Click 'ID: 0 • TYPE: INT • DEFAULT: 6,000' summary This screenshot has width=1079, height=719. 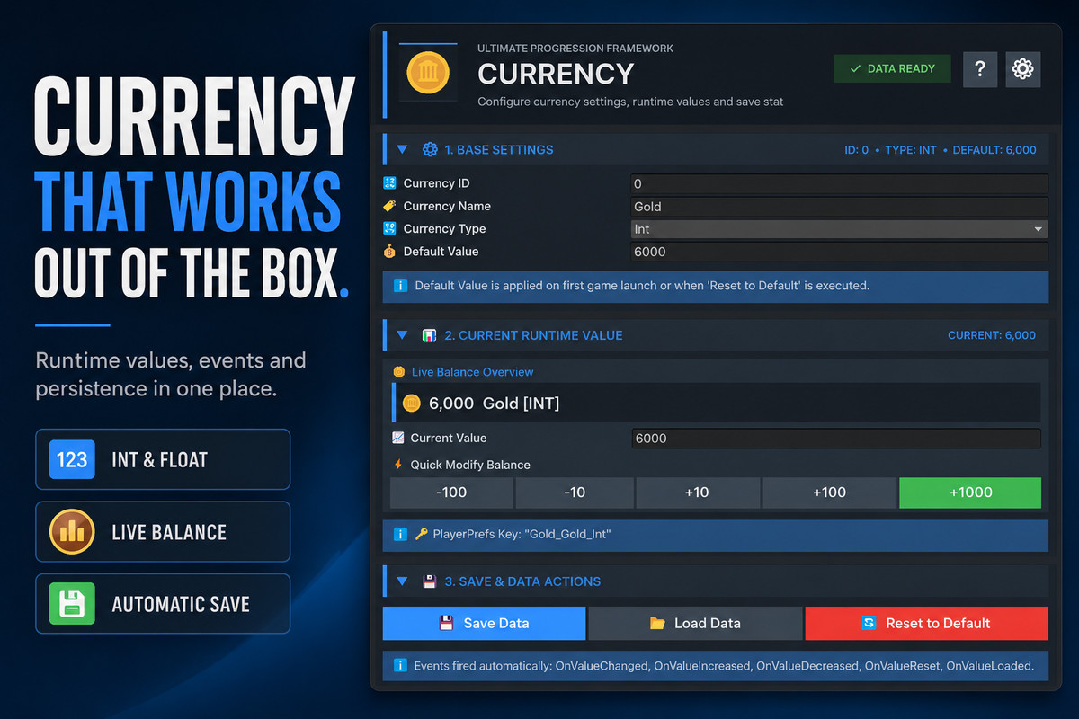pos(940,150)
